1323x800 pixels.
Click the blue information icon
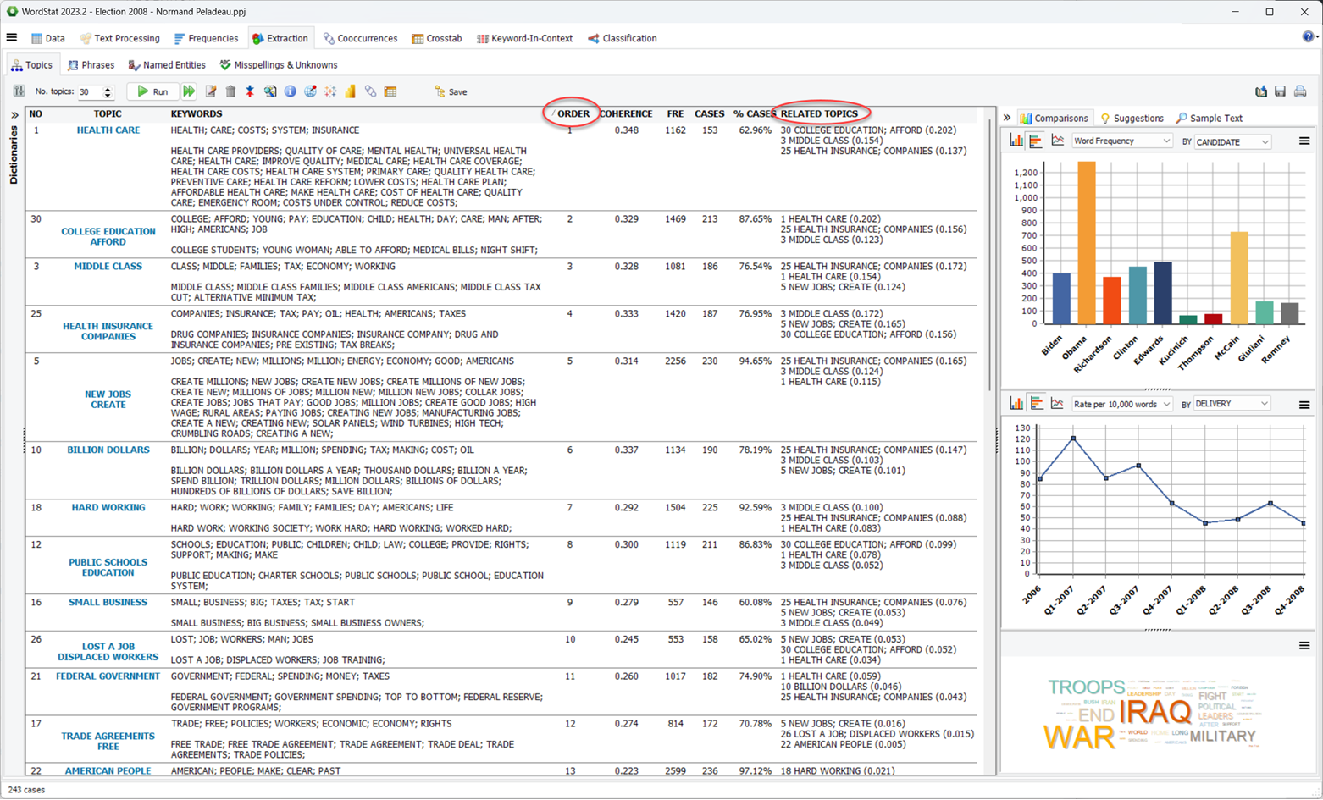(x=291, y=91)
